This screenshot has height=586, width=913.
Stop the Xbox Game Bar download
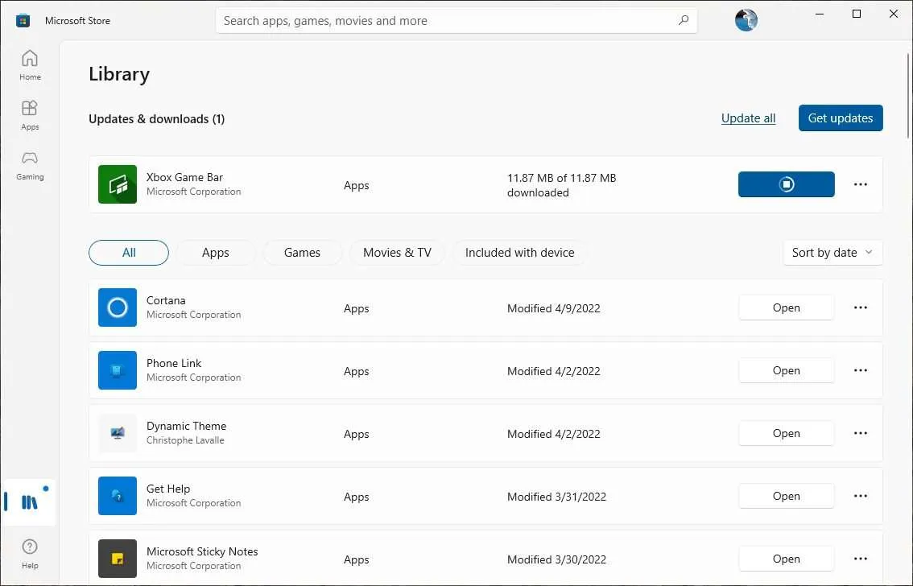point(786,184)
